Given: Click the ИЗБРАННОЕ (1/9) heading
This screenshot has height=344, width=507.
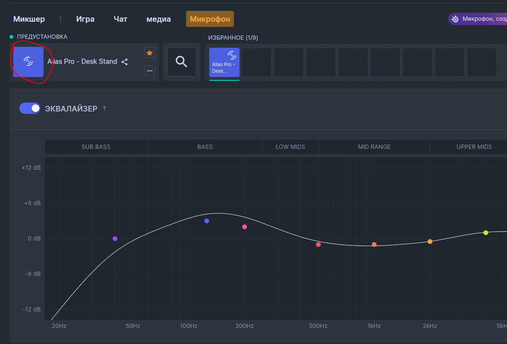Looking at the screenshot, I should click(233, 38).
